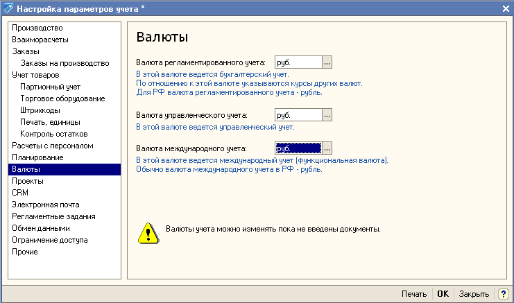Image resolution: width=514 pixels, height=303 pixels.
Task: Open selector for international accounting currency
Action: [327, 148]
